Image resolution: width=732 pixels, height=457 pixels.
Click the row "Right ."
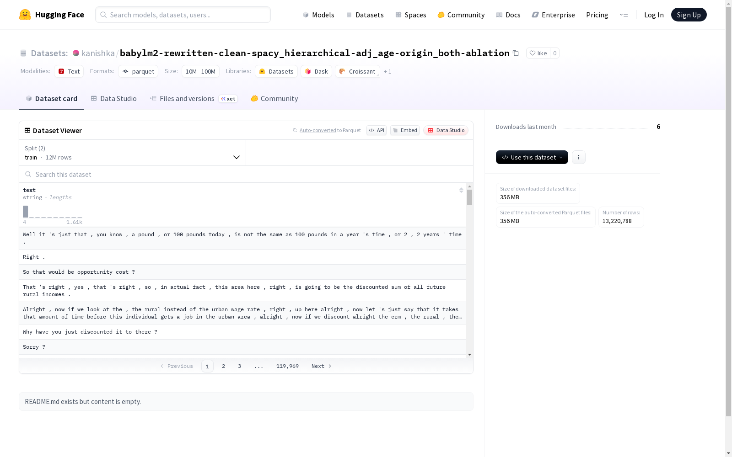tap(242, 257)
